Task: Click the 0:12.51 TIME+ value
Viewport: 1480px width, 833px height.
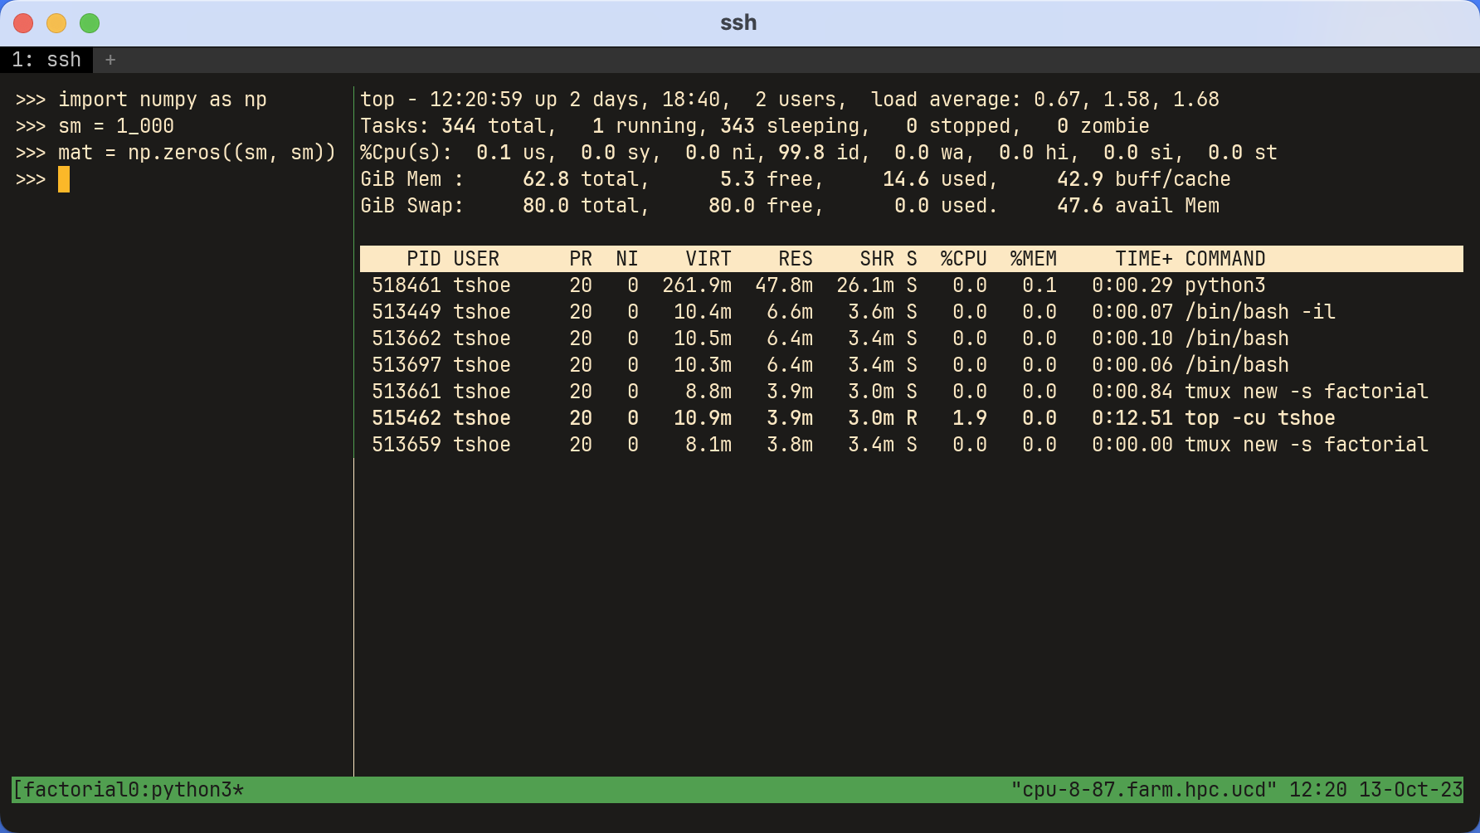Action: [1132, 418]
